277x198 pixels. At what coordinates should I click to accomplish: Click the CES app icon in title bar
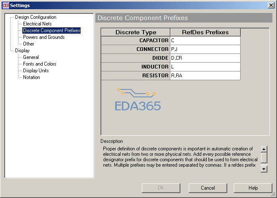(5, 5)
